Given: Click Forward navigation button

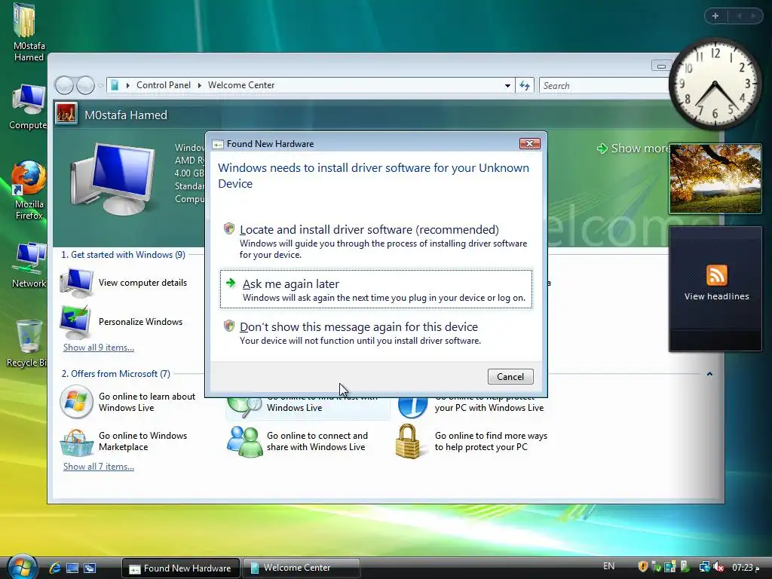Looking at the screenshot, I should (86, 86).
